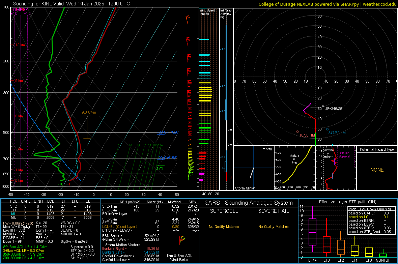The height and width of the screenshot is (264, 398).
Task: Click the magenta 'OMEGA' label
Action: pyautogui.click(x=21, y=10)
